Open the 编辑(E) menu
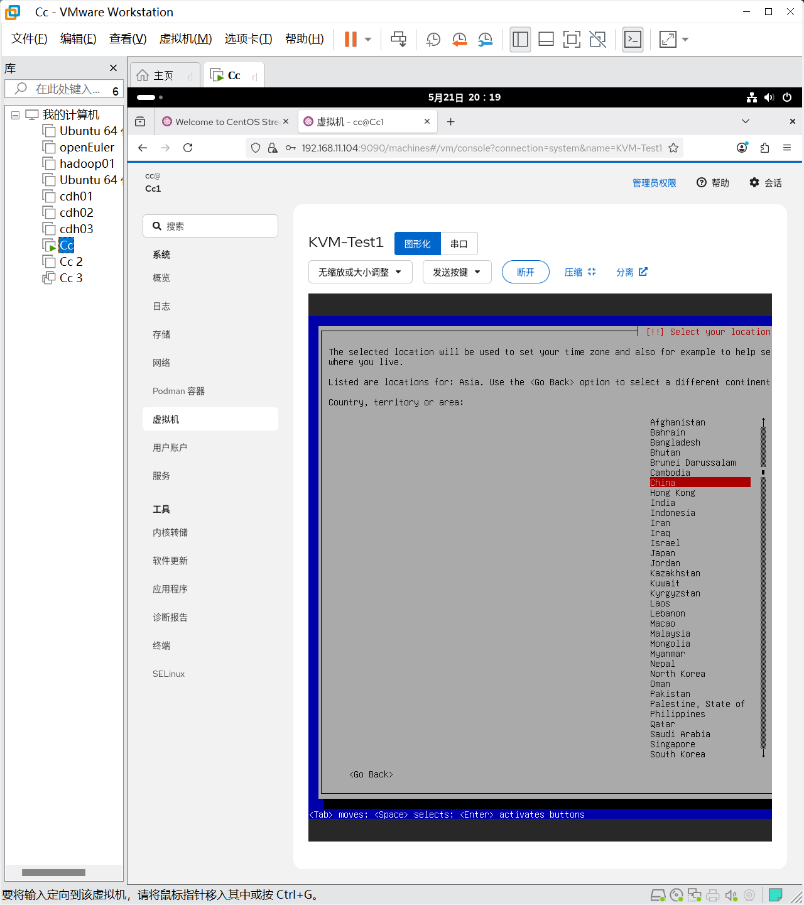Image resolution: width=804 pixels, height=905 pixels. point(78,39)
